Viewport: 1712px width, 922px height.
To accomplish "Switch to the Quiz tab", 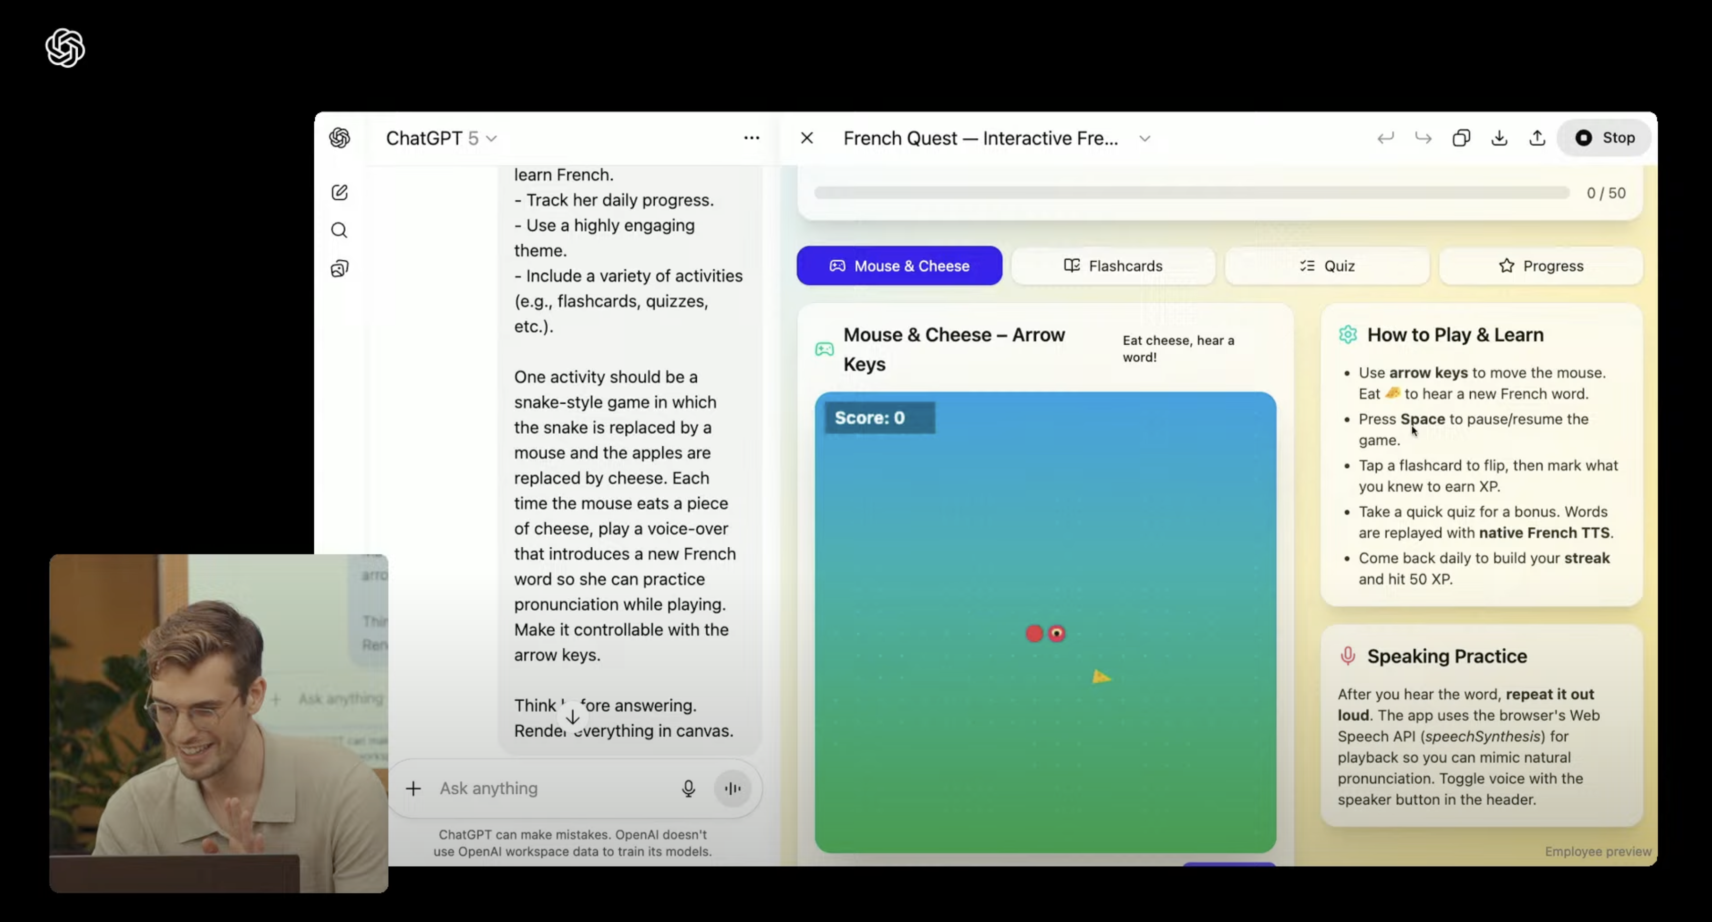I will [x=1327, y=266].
